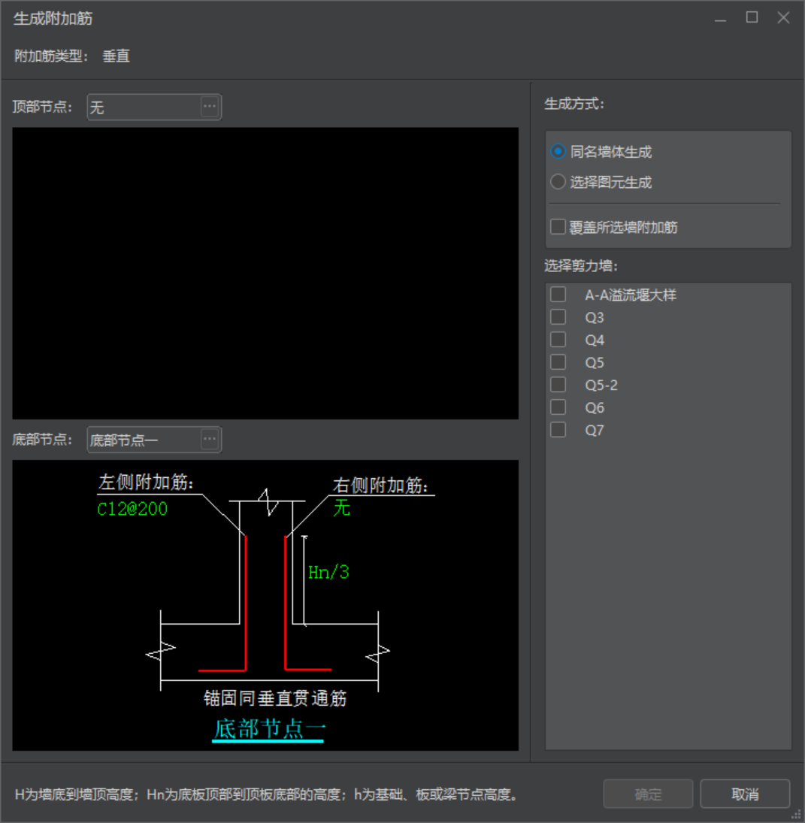The image size is (805, 823).
Task: Check the Q4 shear wall checkbox
Action: pyautogui.click(x=558, y=340)
